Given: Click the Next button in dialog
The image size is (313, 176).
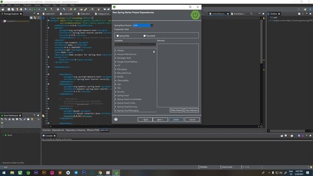Looking at the screenshot, I should [160, 119].
